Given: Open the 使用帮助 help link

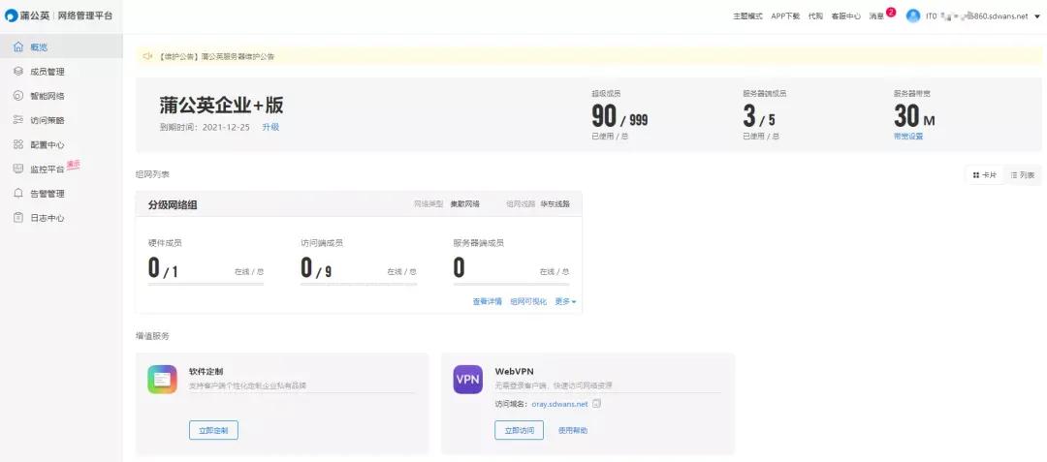Looking at the screenshot, I should tap(573, 431).
